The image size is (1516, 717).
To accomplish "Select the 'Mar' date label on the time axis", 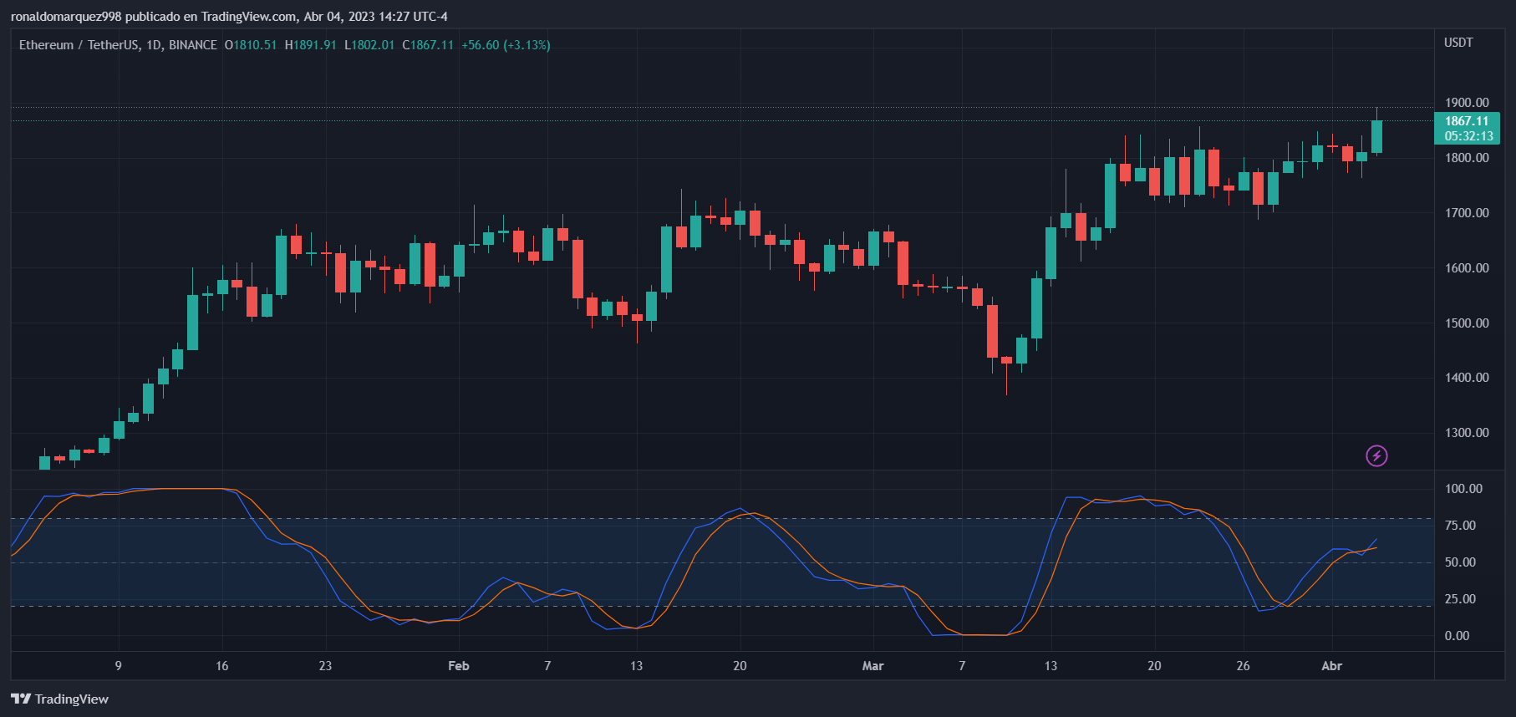I will [x=872, y=666].
